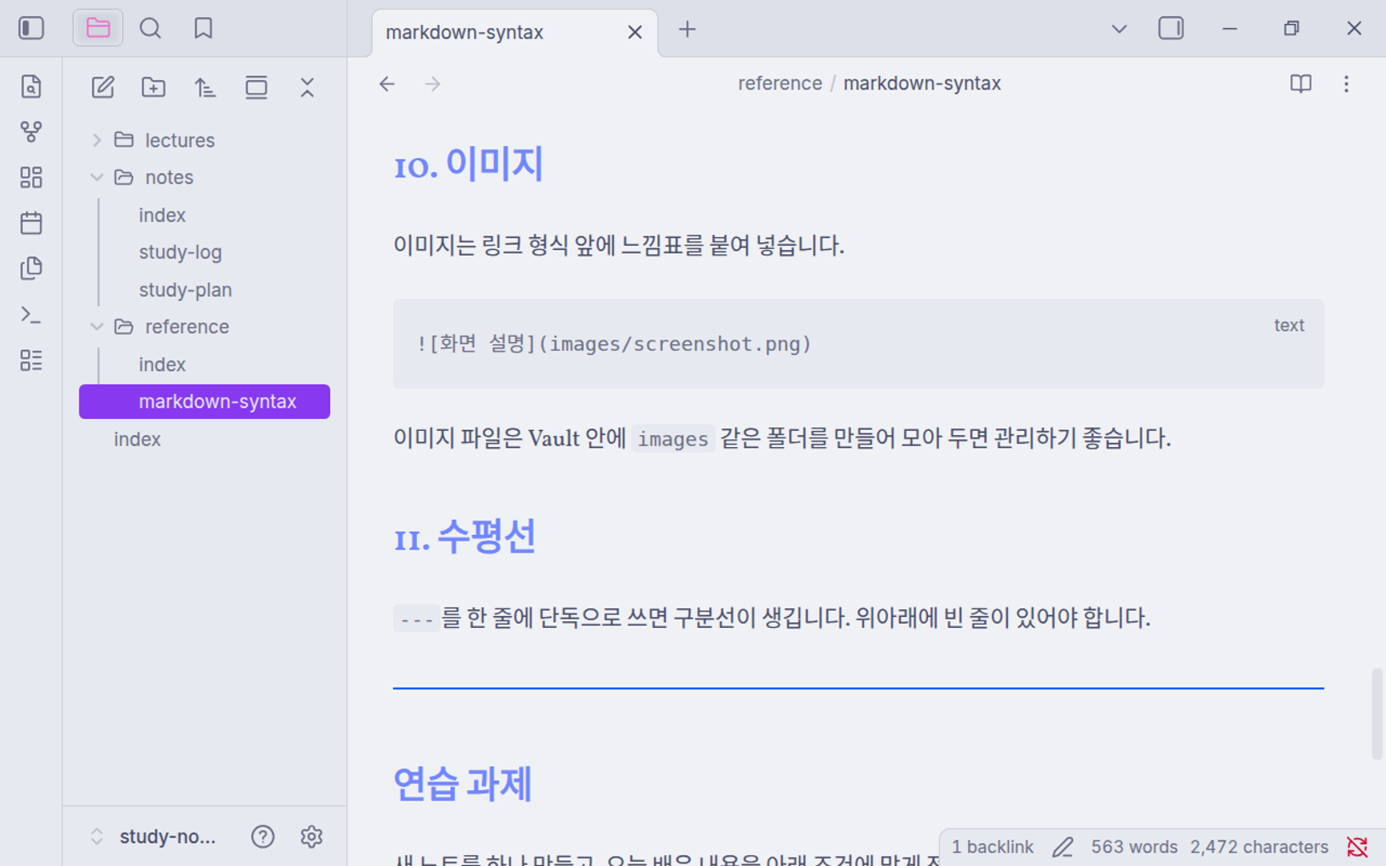This screenshot has width=1386, height=866.
Task: Open graph view from ribbon
Action: [32, 131]
